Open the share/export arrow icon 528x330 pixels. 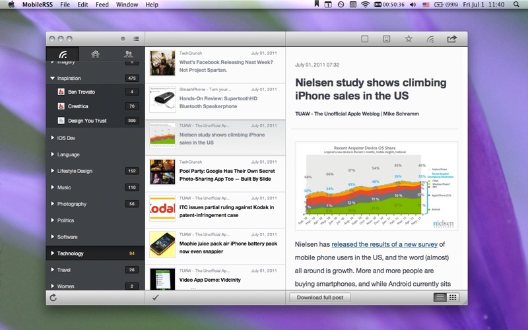(452, 39)
